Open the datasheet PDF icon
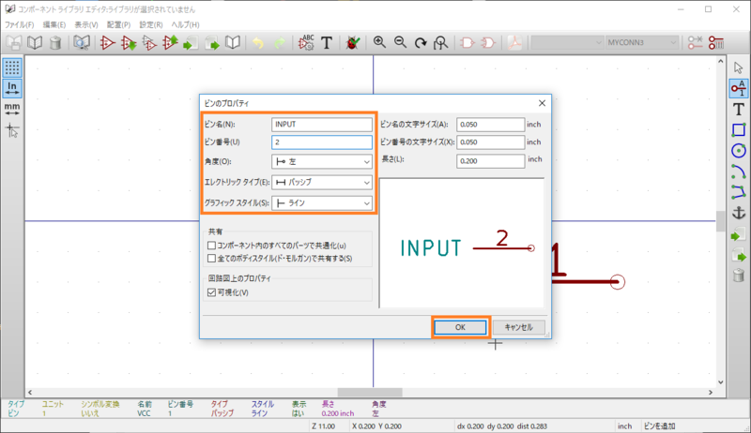 pyautogui.click(x=514, y=43)
